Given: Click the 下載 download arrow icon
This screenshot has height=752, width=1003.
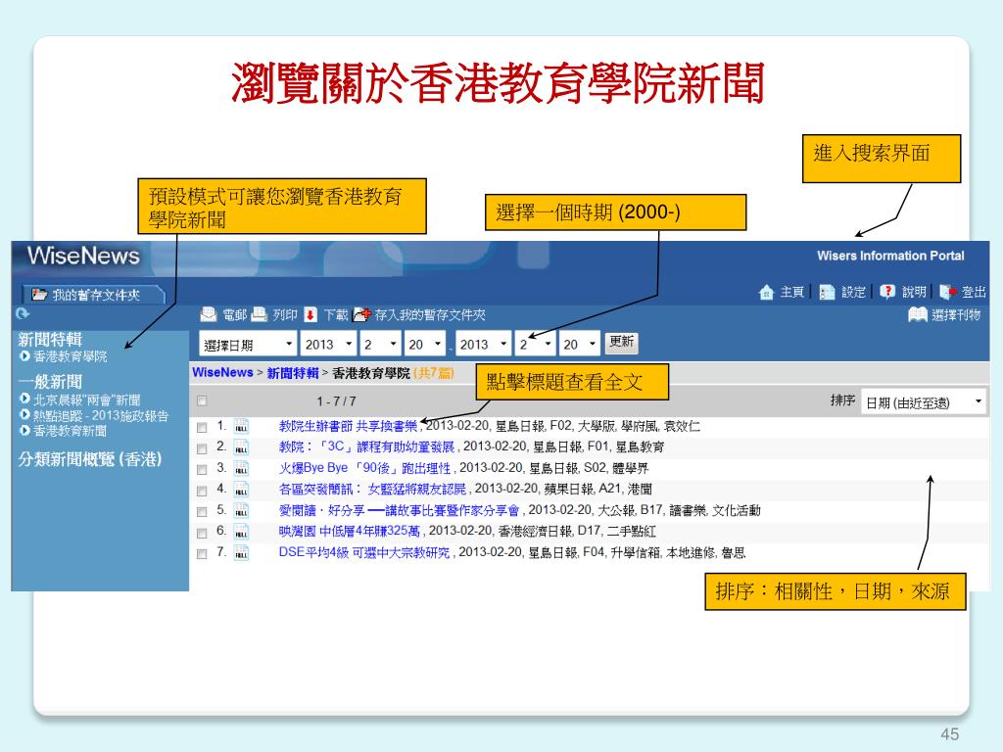Looking at the screenshot, I should (x=310, y=314).
